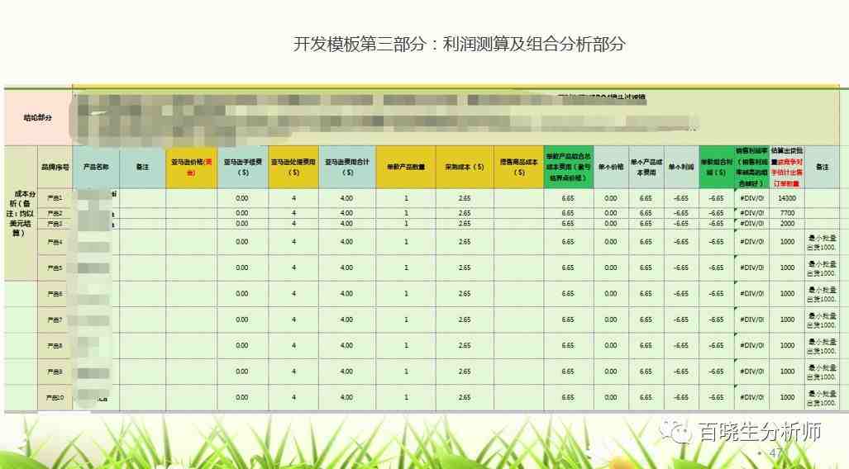
Task: Click the 备注 header beside 产品名称
Action: pyautogui.click(x=142, y=167)
